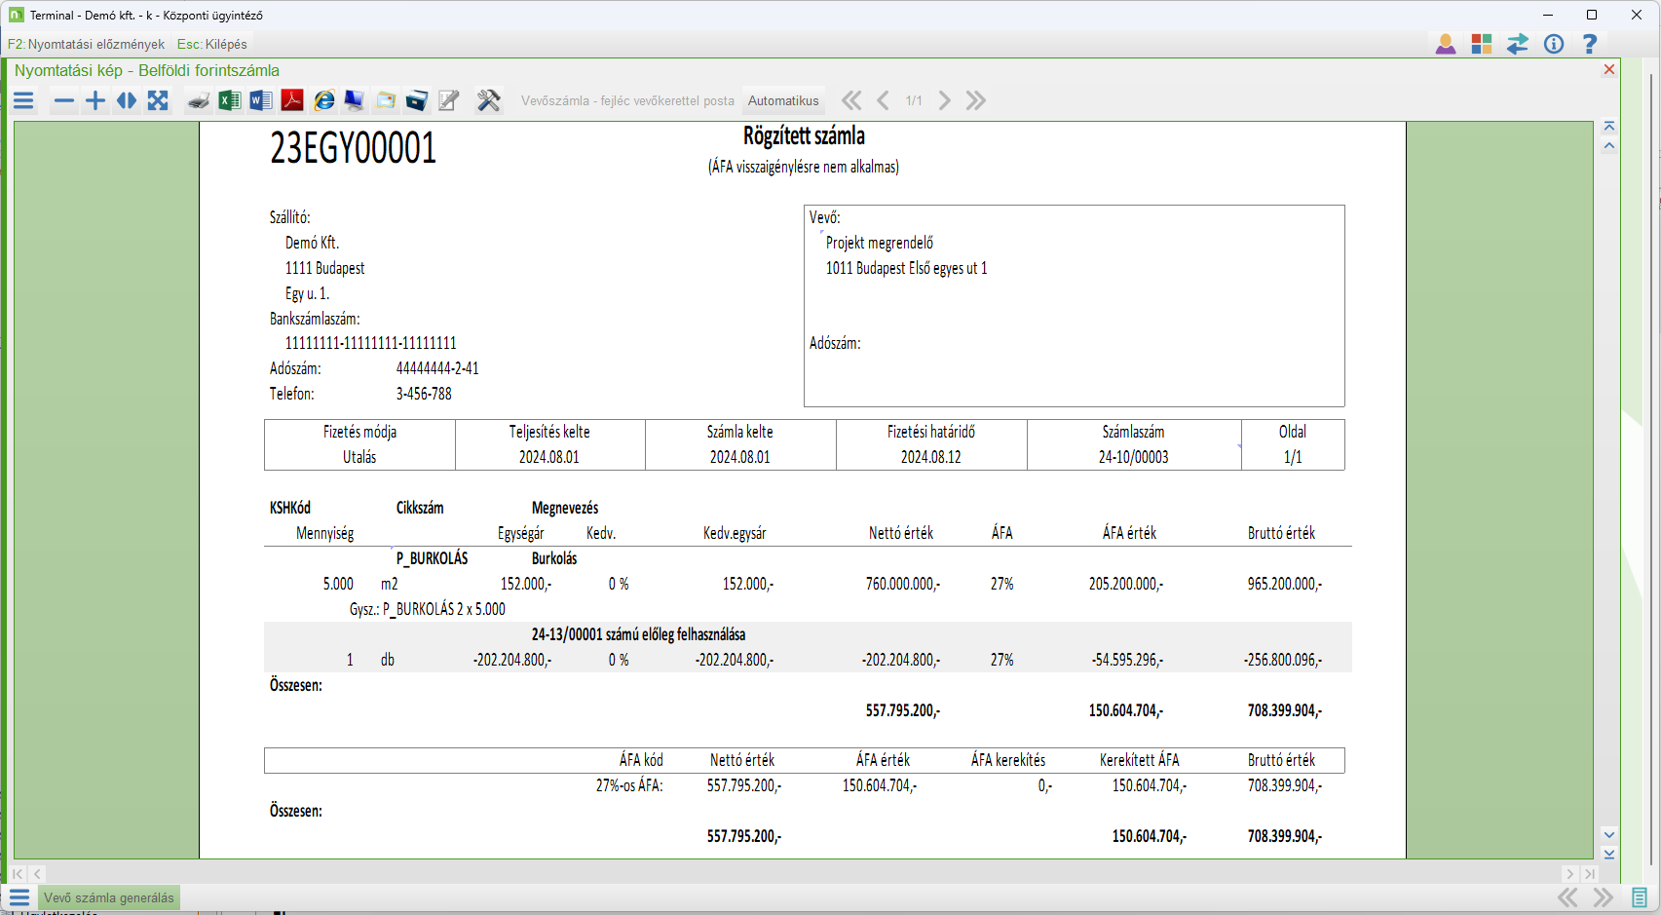The image size is (1661, 915).
Task: Export the invoice to Excel
Action: pos(230,100)
